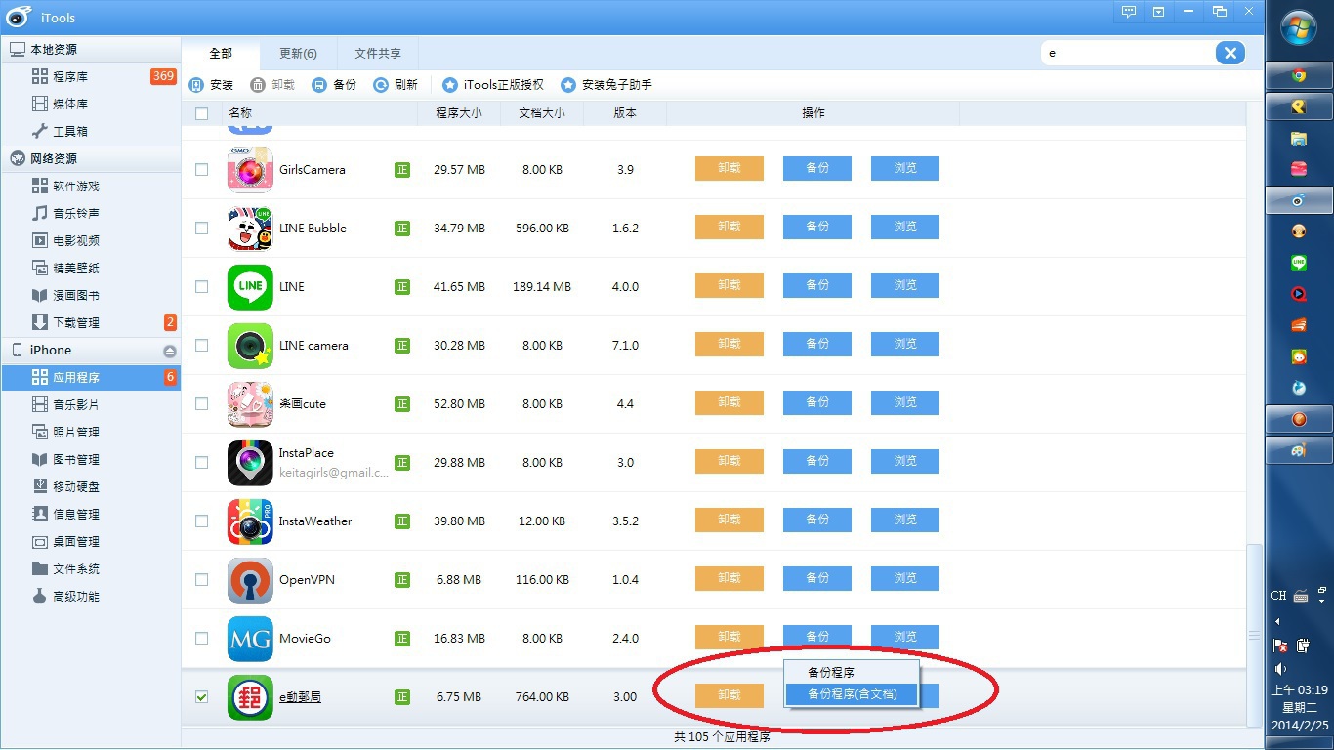Click 卸载 button for GirlsCamera
The width and height of the screenshot is (1334, 750).
click(x=730, y=168)
